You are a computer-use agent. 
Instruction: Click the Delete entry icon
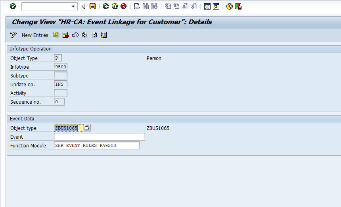(66, 35)
